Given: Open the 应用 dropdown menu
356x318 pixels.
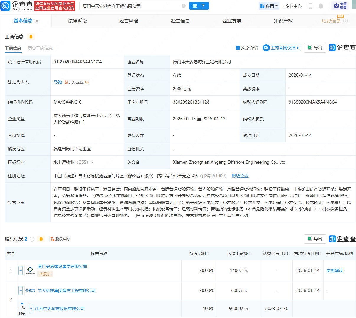Looking at the screenshot, I should pos(269,6).
